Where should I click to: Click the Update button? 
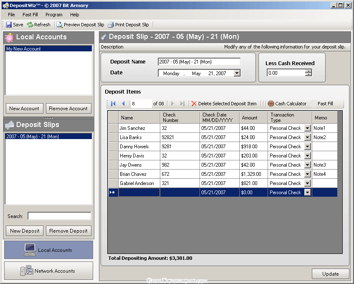pyautogui.click(x=331, y=274)
